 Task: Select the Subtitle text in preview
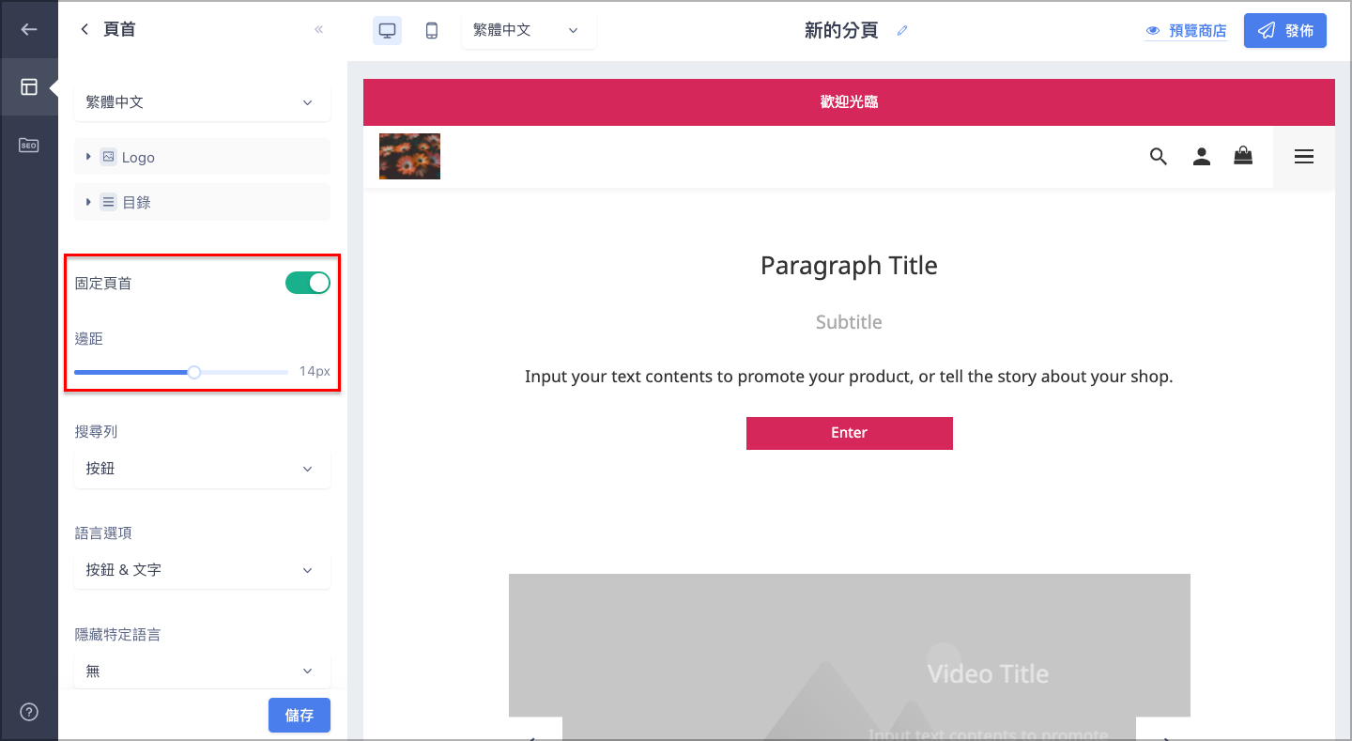point(849,322)
